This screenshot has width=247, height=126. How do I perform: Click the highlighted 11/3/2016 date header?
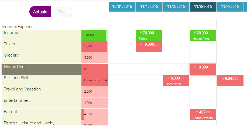[203, 7]
